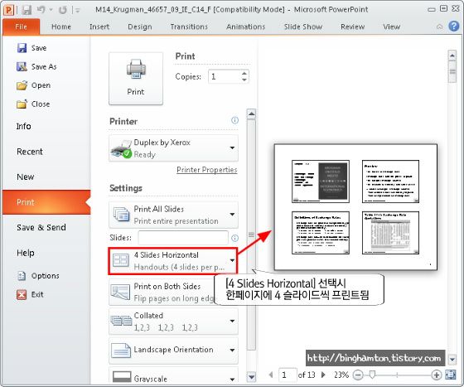This screenshot has height=387, width=464.
Task: Choose Open in the backstage menu
Action: [33, 85]
